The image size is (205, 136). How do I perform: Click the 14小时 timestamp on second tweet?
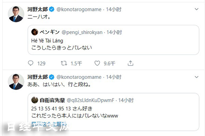click(x=114, y=77)
